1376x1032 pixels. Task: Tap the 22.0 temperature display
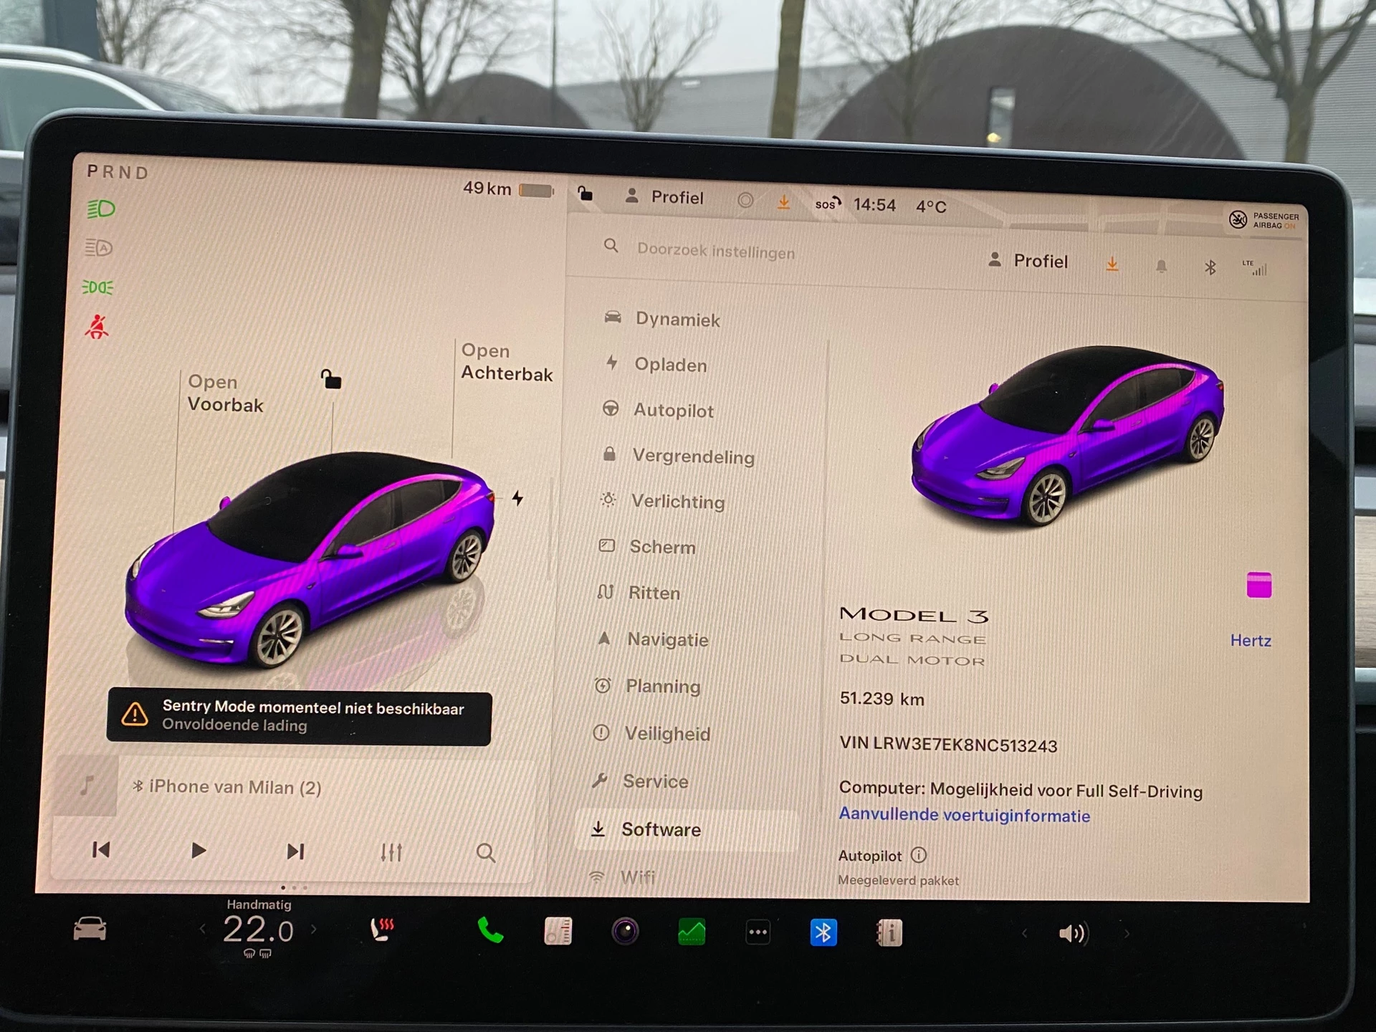(x=258, y=930)
